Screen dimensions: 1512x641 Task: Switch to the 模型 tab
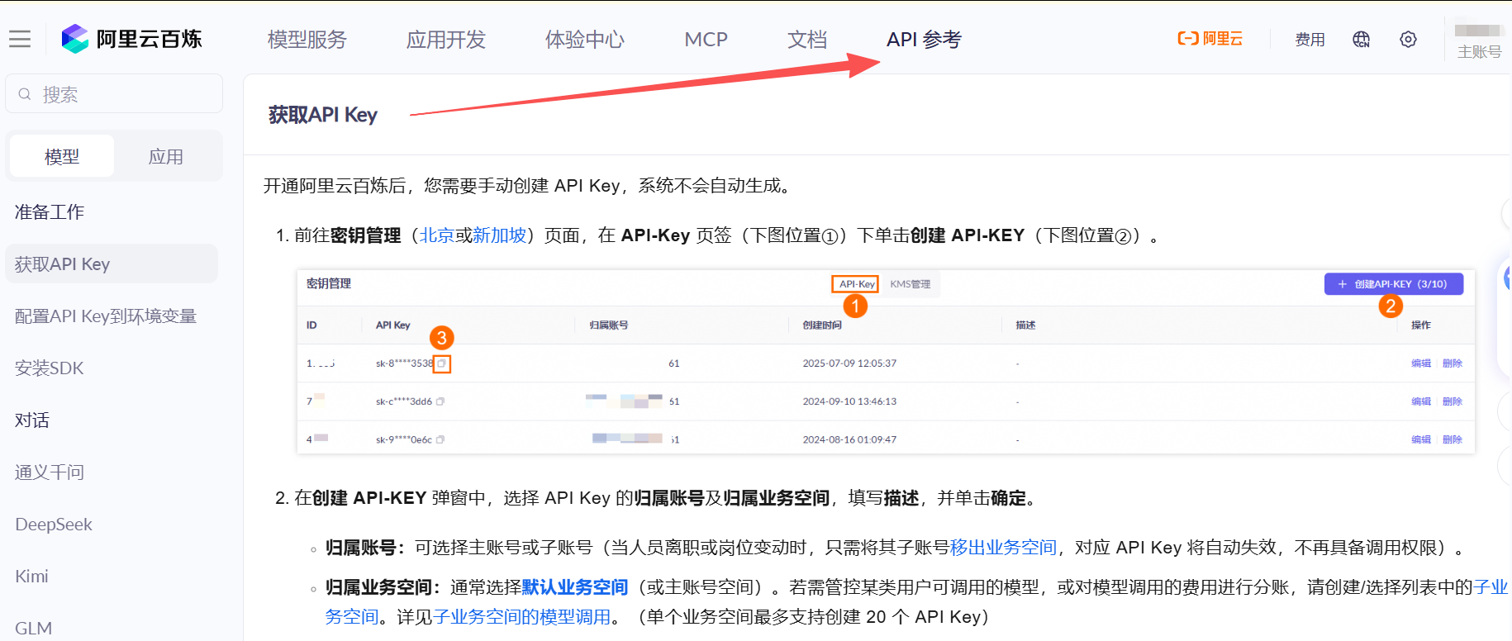tap(62, 156)
